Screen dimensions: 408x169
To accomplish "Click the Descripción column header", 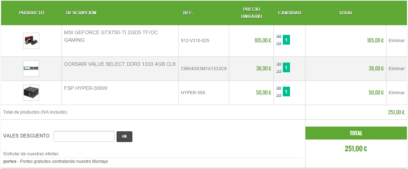I will click(81, 13).
